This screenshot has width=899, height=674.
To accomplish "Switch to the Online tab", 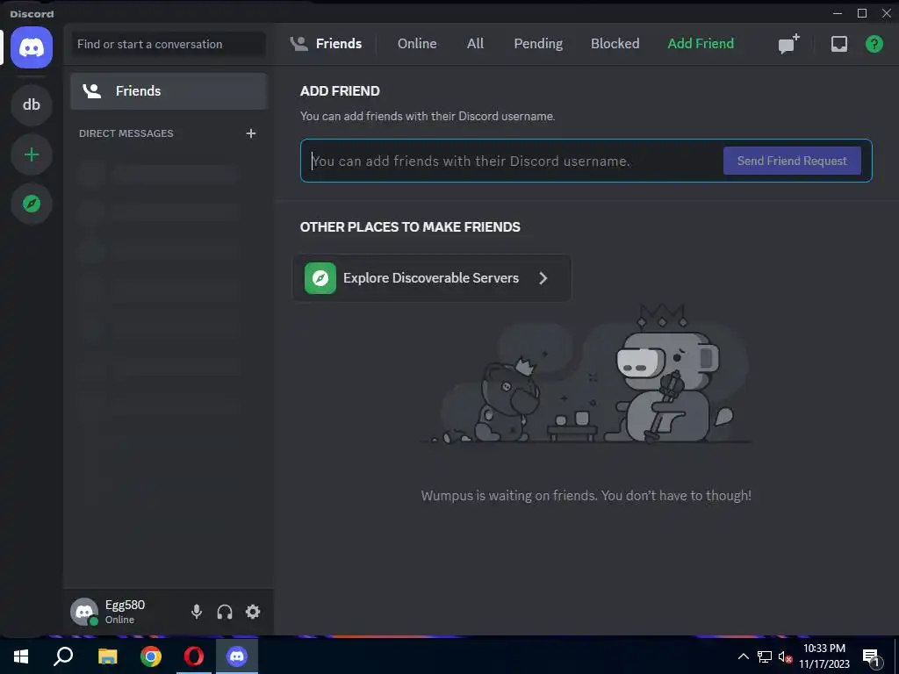I will click(x=417, y=44).
